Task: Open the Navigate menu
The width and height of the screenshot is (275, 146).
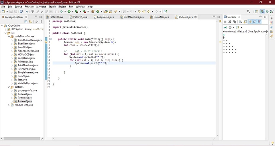Action: pos(41,7)
